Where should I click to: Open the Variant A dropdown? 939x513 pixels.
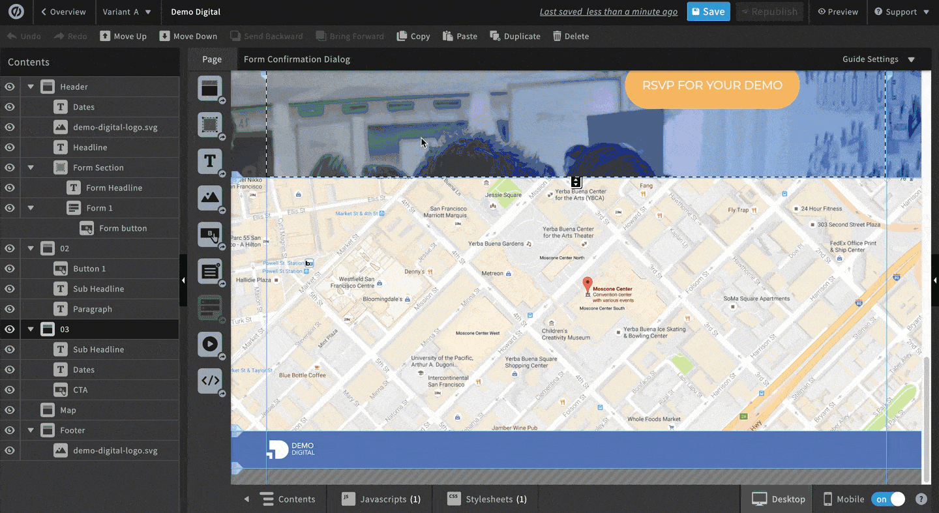click(127, 12)
